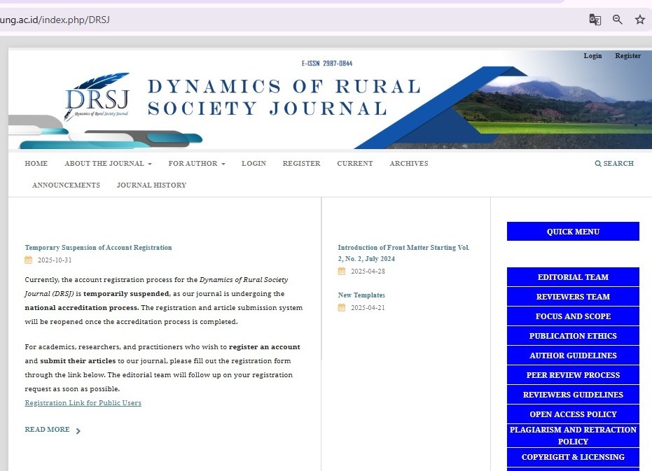The width and height of the screenshot is (652, 471).
Task: Open Temporary Suspension of Account Registration announcement
Action: click(x=98, y=247)
